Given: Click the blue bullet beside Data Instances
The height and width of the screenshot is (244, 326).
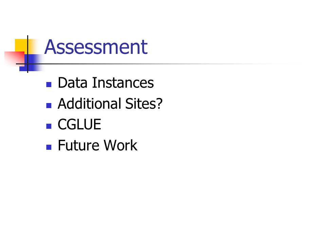Looking at the screenshot, I should click(x=49, y=84).
